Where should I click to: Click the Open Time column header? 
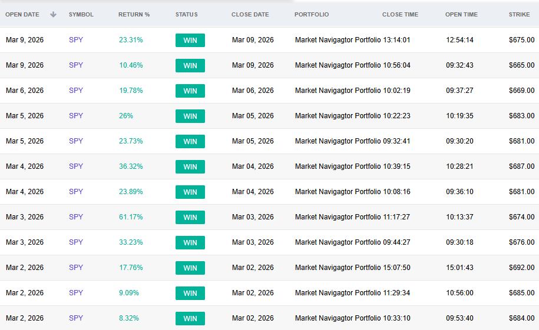pyautogui.click(x=461, y=15)
